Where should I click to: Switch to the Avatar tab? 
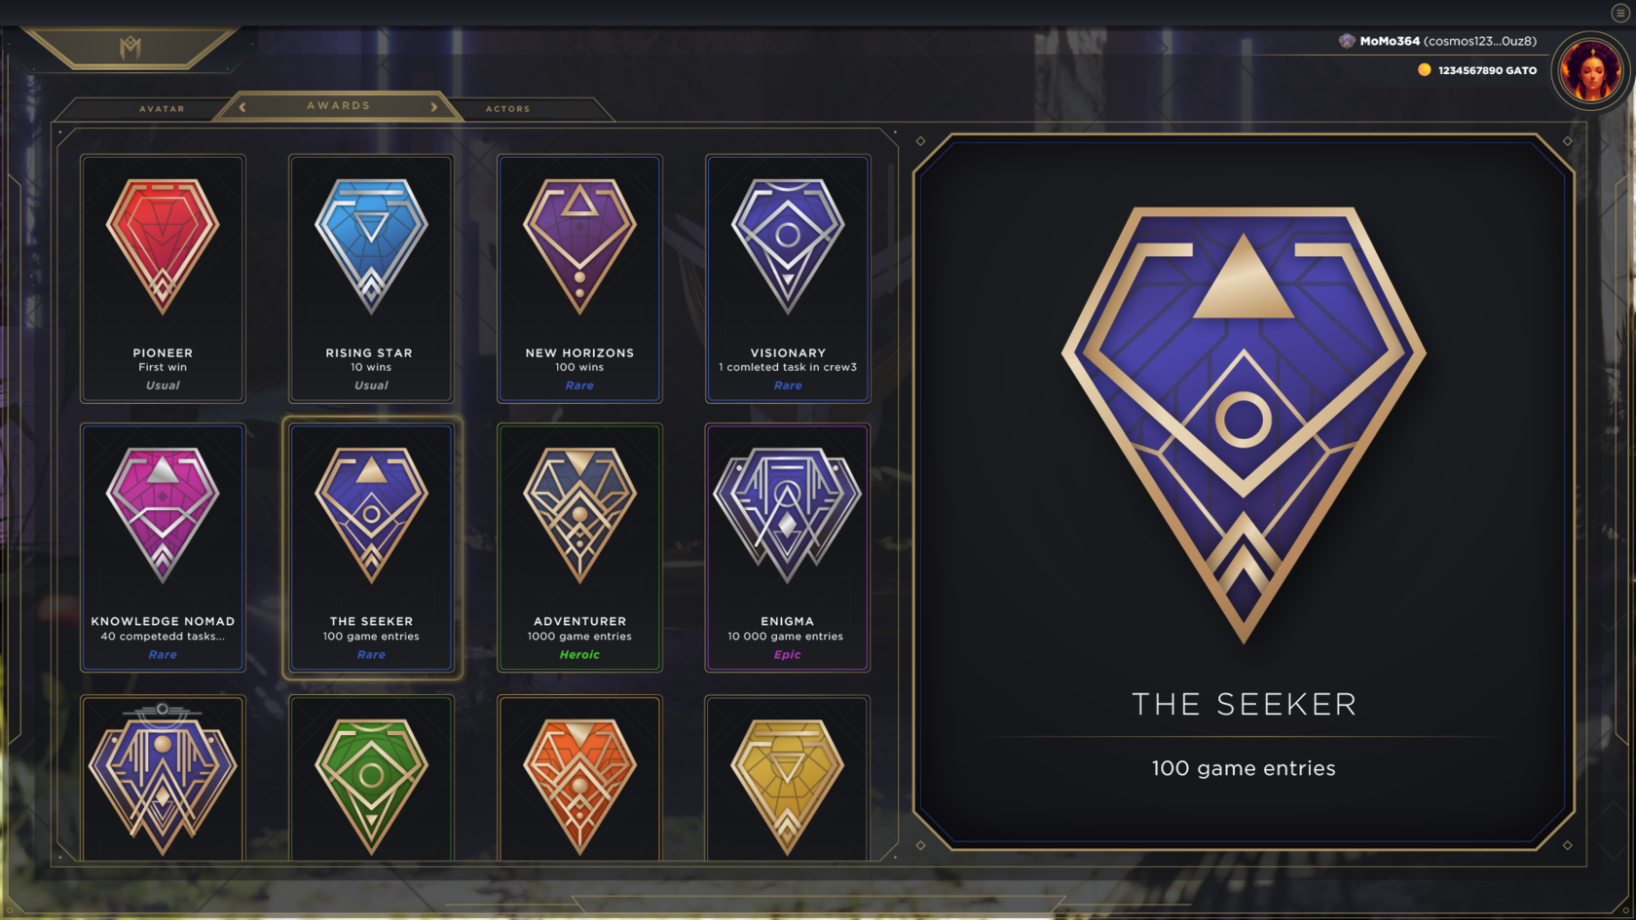pos(162,109)
